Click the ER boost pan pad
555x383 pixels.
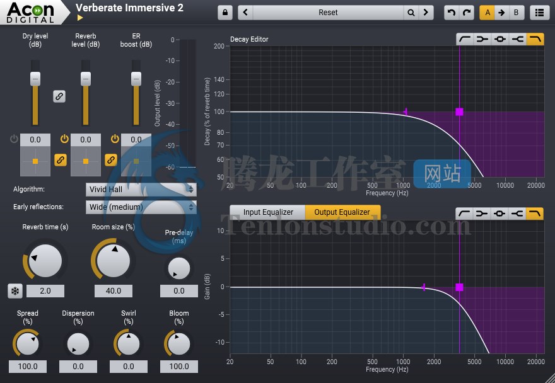(x=136, y=161)
